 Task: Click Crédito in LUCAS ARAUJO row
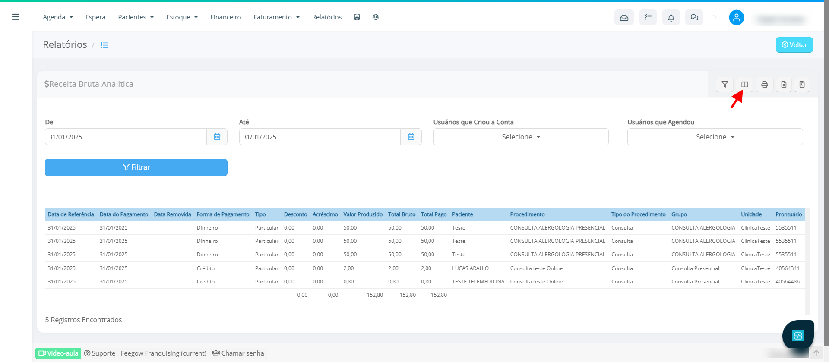[x=206, y=268]
